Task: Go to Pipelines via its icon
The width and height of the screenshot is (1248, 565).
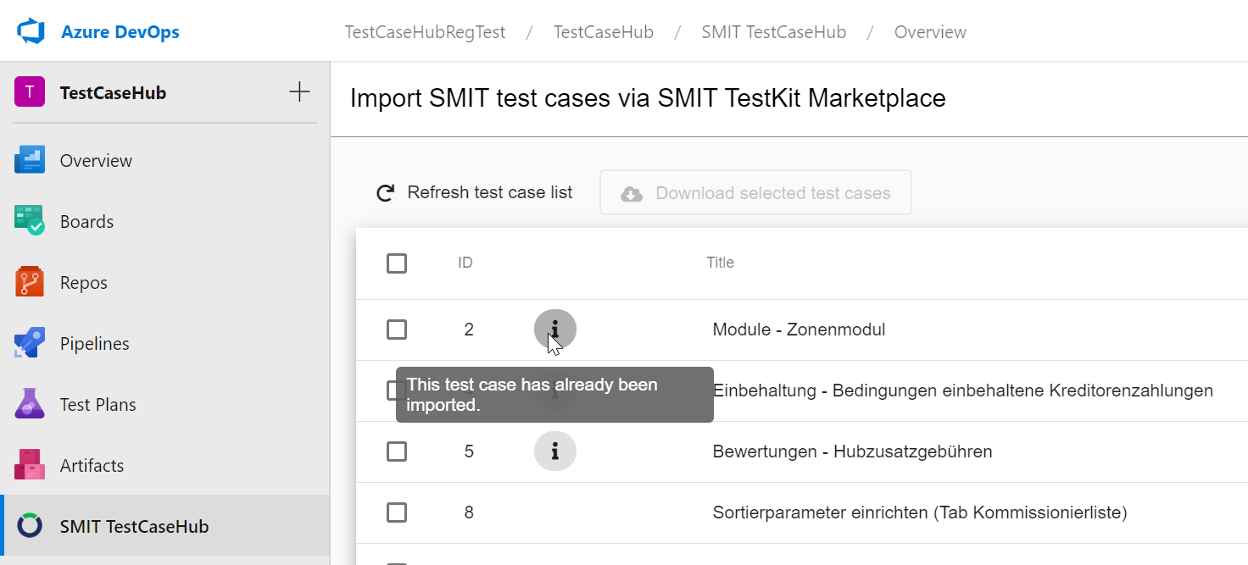Action: click(30, 343)
